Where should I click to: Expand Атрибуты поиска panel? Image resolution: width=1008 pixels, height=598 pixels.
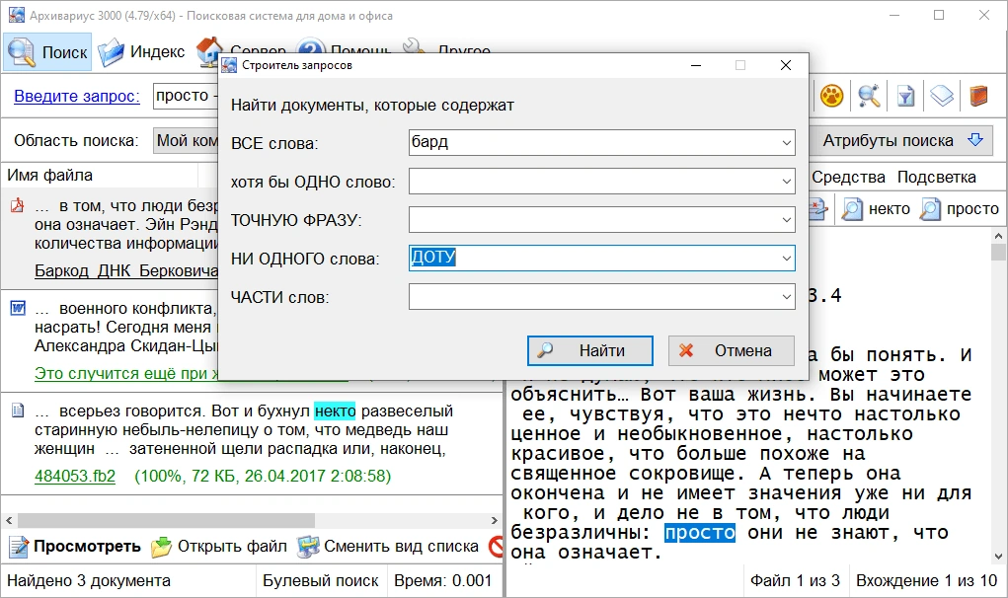coord(899,140)
